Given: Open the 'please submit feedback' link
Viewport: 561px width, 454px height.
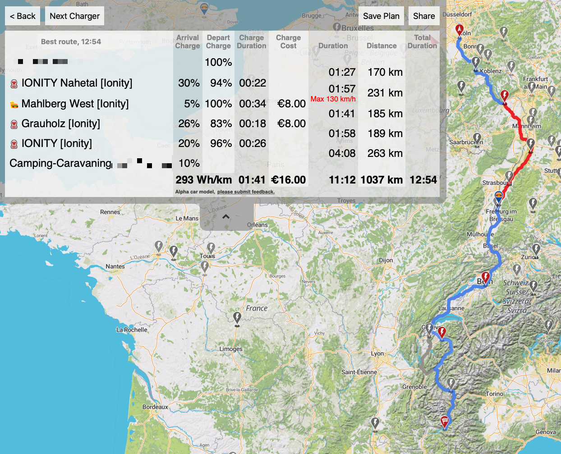Looking at the screenshot, I should [246, 192].
